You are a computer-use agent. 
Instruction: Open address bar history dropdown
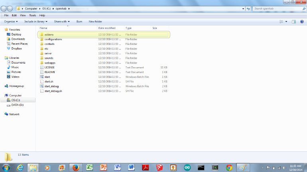point(243,9)
